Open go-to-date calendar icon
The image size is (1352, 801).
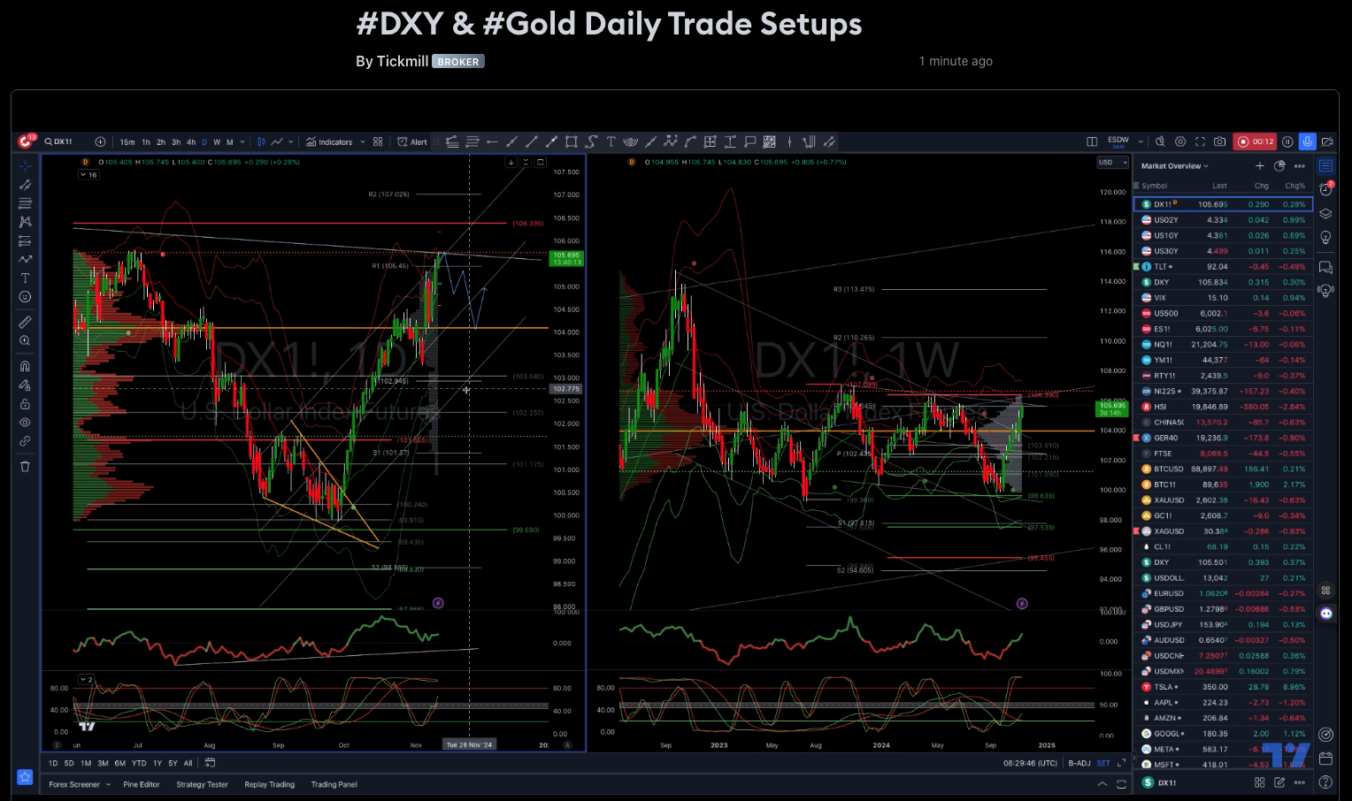pos(210,762)
